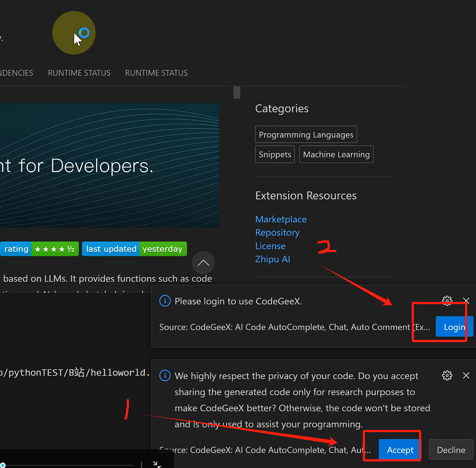This screenshot has width=476, height=468.
Task: Click the 'last updated yesterday' badge
Action: [x=134, y=249]
